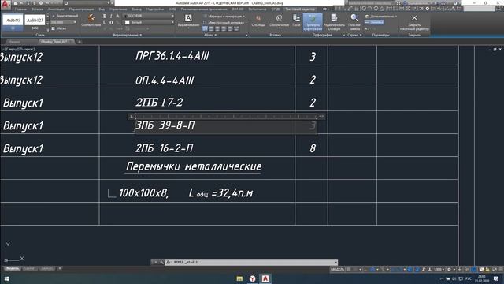
Task: Enable the Маска (background mask) option
Action: (58, 28)
